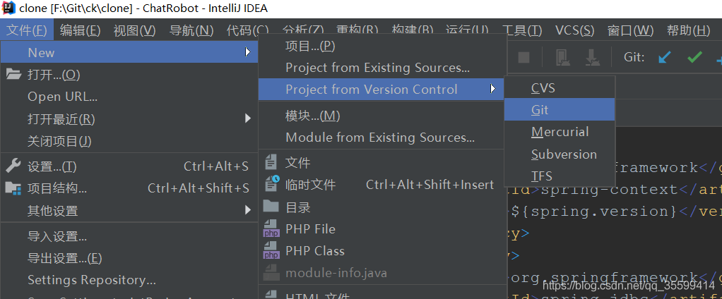
Task: Click the PHP File icon
Action: 271,228
